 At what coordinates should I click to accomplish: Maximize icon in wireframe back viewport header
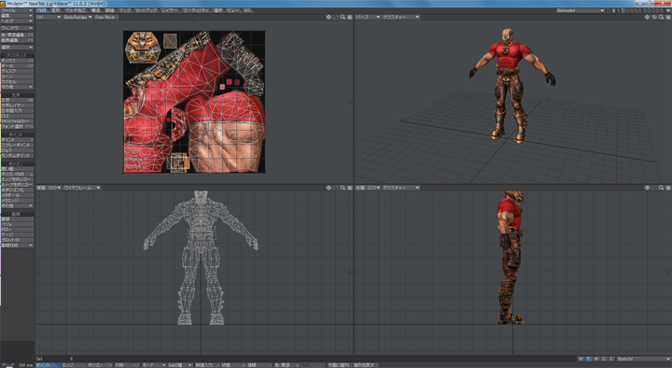click(x=350, y=188)
